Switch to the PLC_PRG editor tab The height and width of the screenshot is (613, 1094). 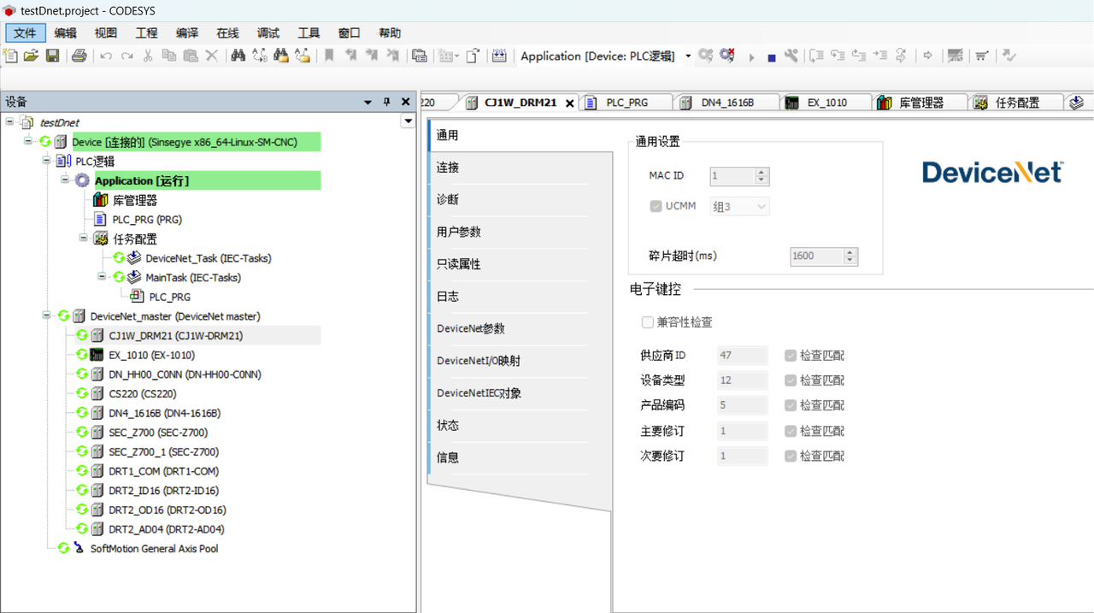point(626,103)
